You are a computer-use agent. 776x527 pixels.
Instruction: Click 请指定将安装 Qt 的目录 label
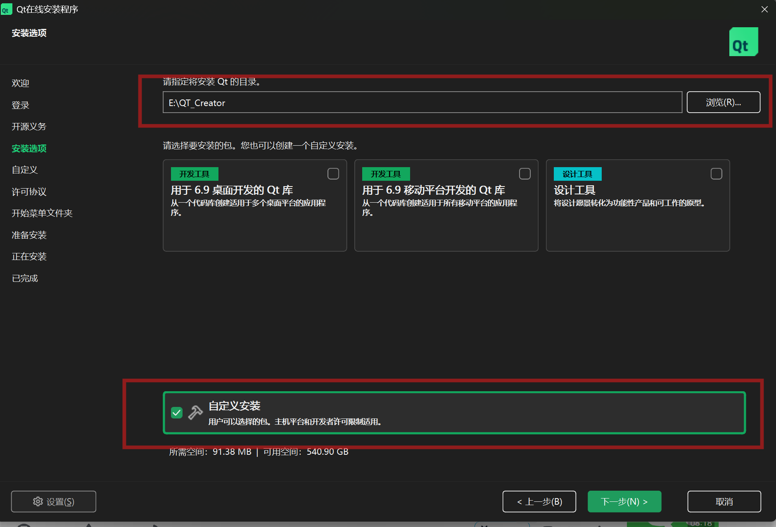[211, 82]
